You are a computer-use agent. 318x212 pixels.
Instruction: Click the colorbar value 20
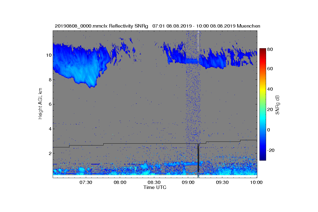[x=270, y=109]
